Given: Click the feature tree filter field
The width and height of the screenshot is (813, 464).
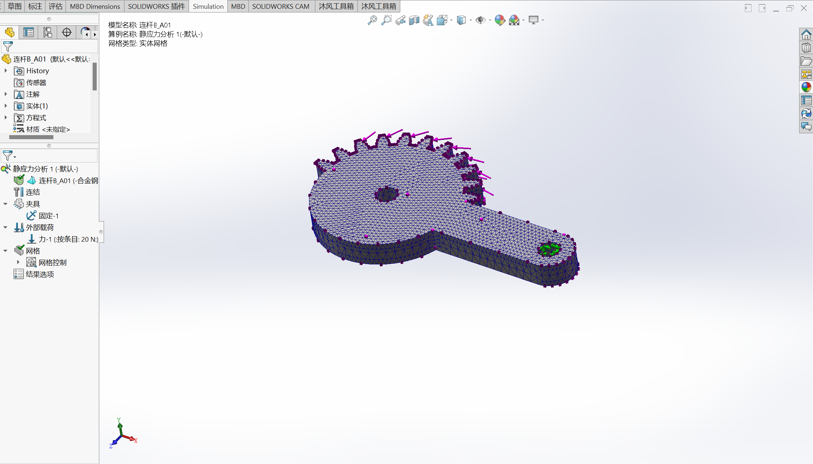Looking at the screenshot, I should pyautogui.click(x=49, y=46).
